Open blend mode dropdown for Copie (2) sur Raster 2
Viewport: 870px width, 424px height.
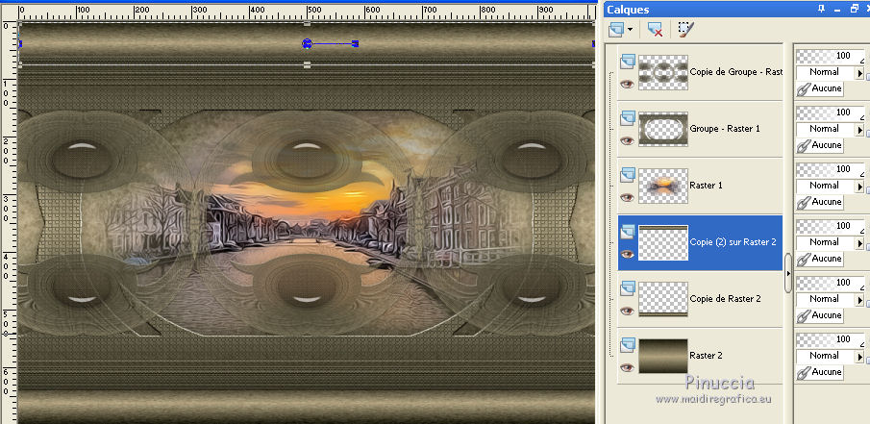[860, 242]
